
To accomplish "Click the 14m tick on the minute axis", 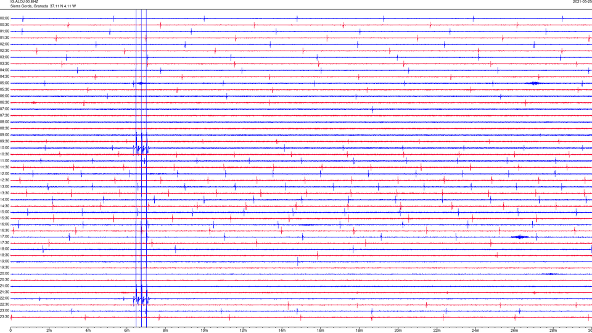I will tap(282, 331).
